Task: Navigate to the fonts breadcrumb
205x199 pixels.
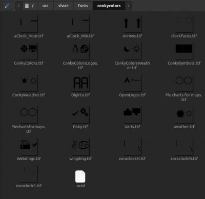Action: [x=83, y=6]
